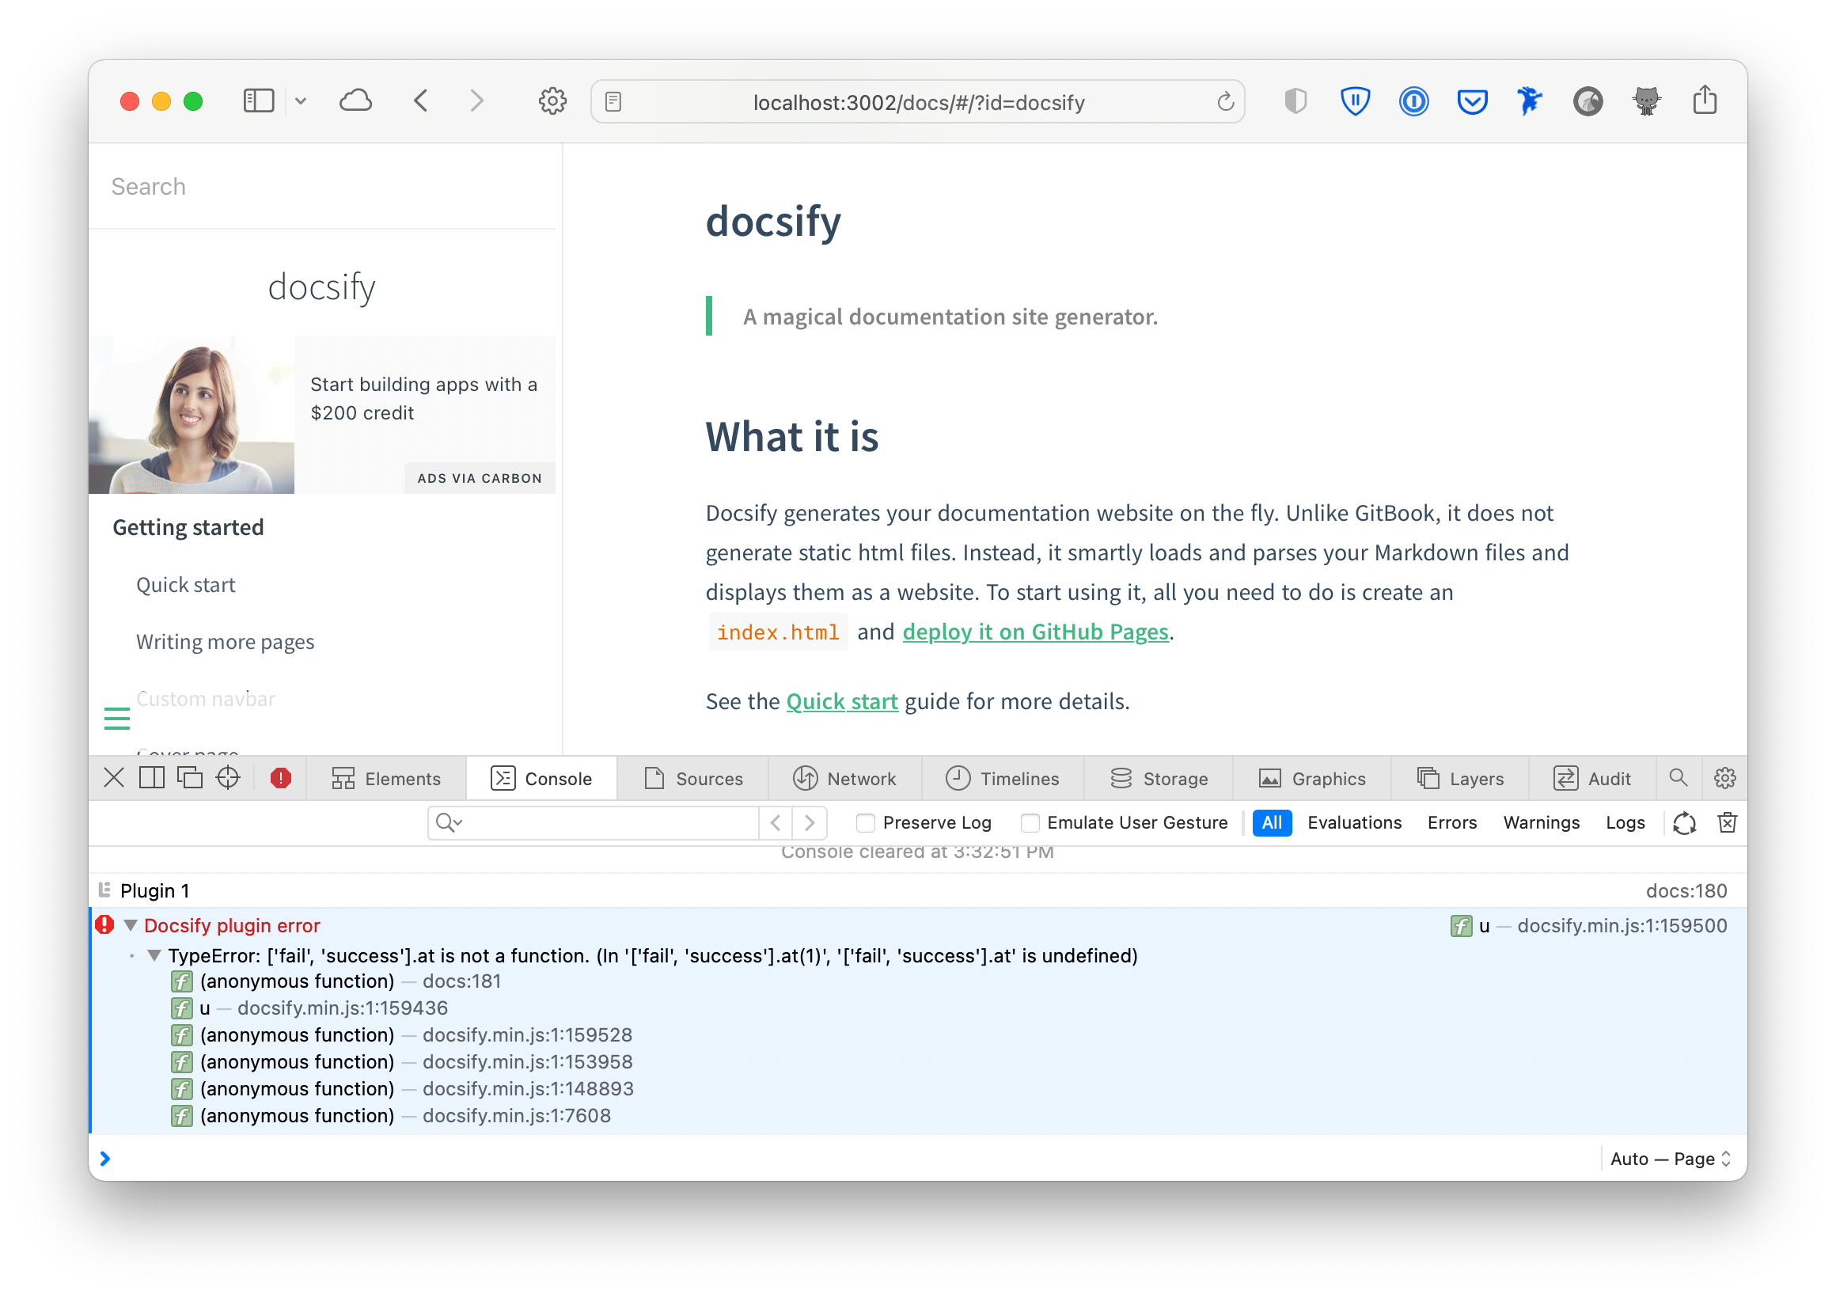Toggle the green hamburger sidebar button
Viewport: 1836px width, 1298px height.
(117, 719)
